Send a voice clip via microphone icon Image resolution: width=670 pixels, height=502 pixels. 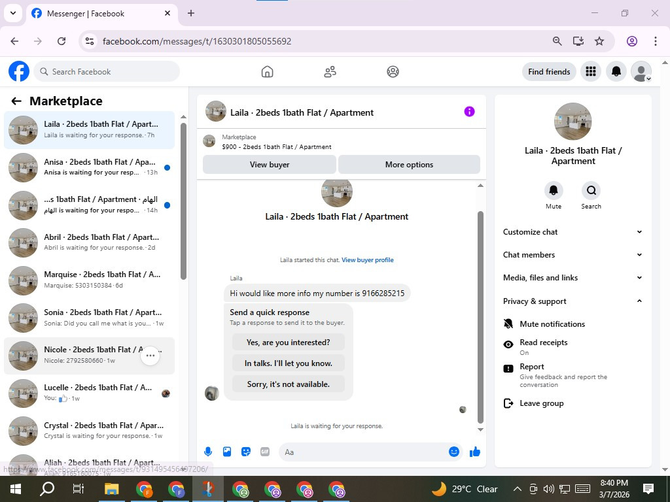coord(208,452)
